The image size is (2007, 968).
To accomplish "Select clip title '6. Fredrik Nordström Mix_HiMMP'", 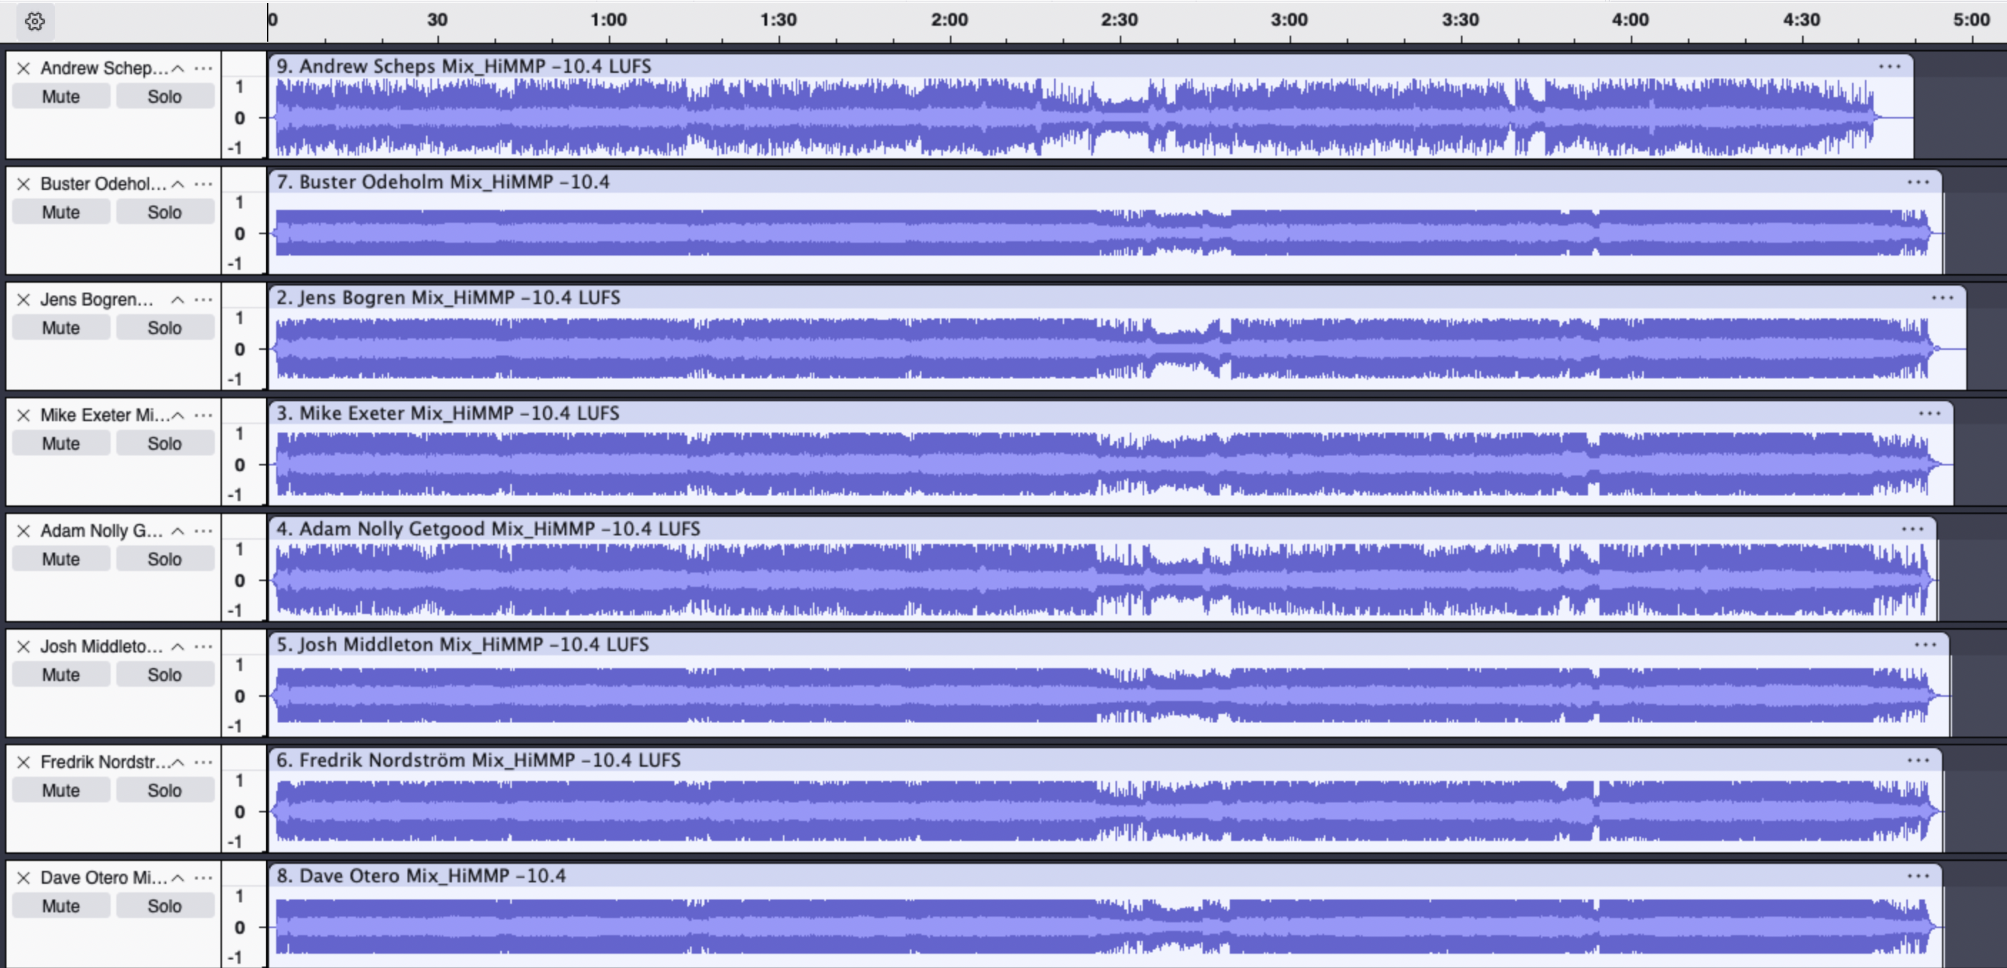I will tap(425, 761).
